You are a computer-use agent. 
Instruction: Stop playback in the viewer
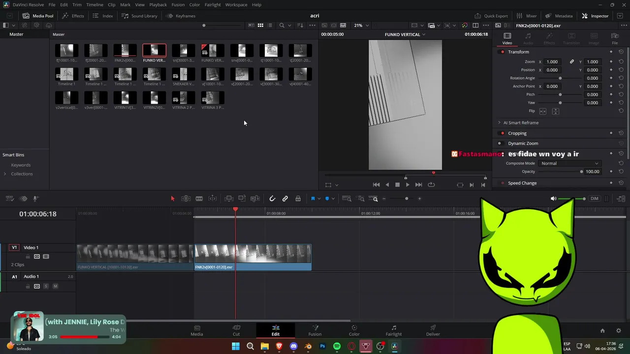coord(397,185)
